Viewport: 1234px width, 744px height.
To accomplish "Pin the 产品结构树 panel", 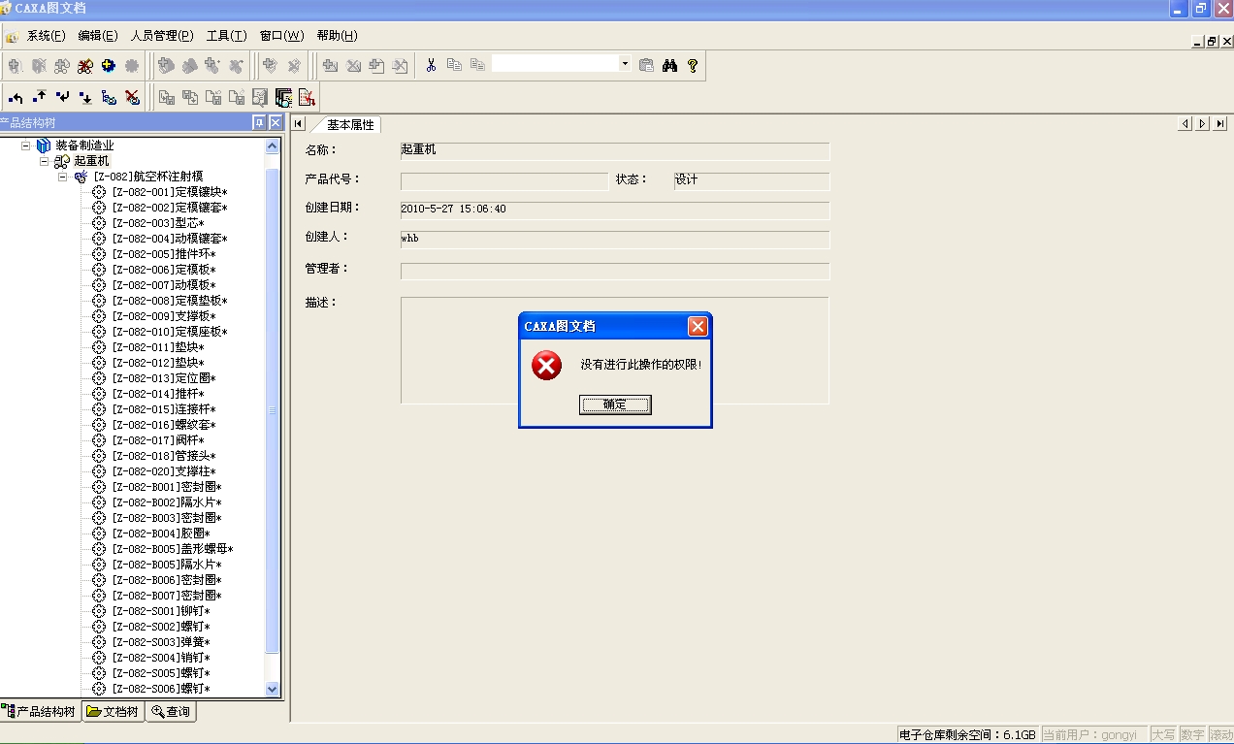I will pos(259,122).
